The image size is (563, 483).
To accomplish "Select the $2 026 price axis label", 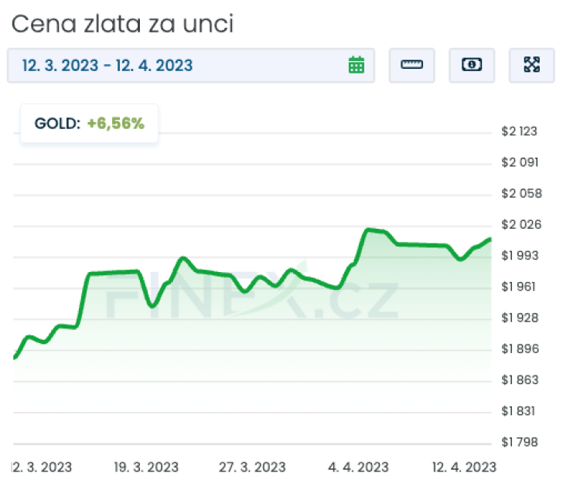I will [521, 225].
